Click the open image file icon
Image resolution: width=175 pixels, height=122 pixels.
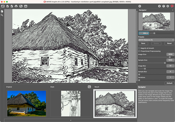point(7,6)
